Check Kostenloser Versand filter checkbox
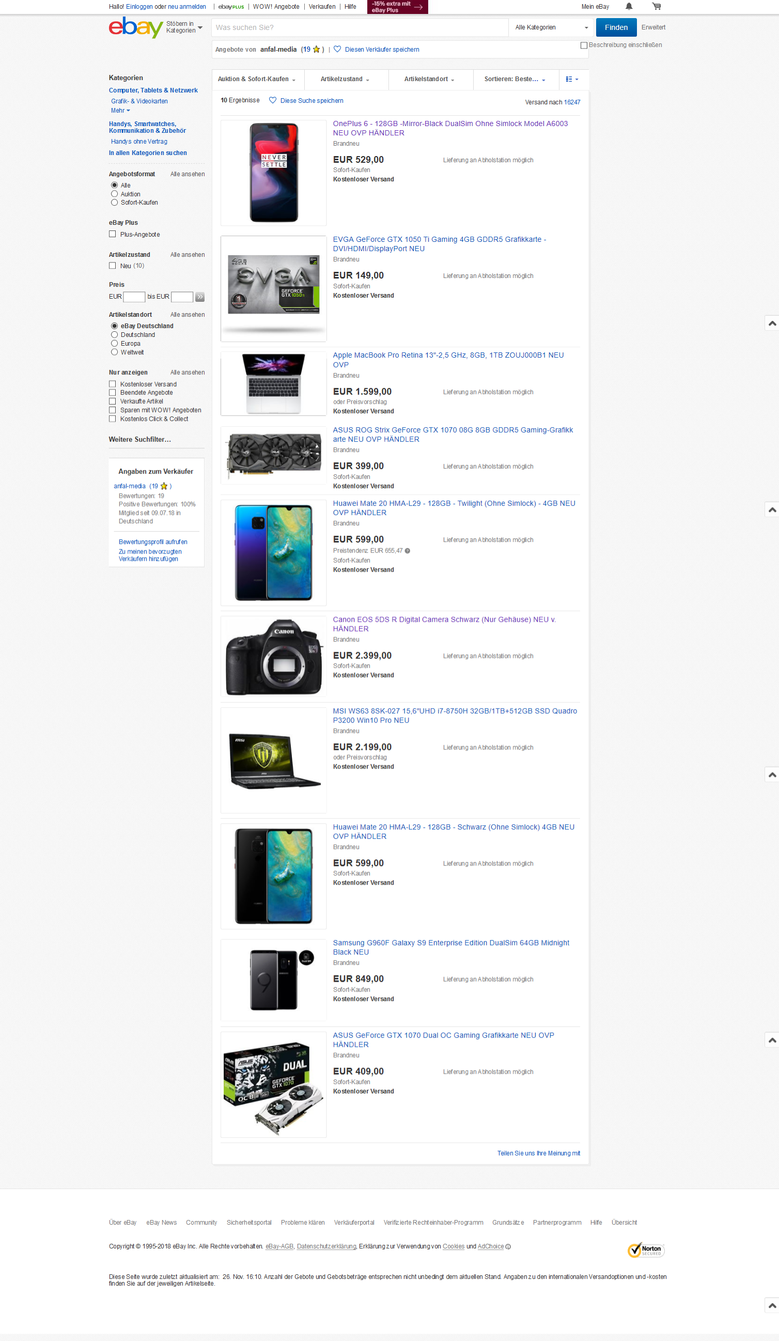The height and width of the screenshot is (1341, 779). tap(112, 383)
